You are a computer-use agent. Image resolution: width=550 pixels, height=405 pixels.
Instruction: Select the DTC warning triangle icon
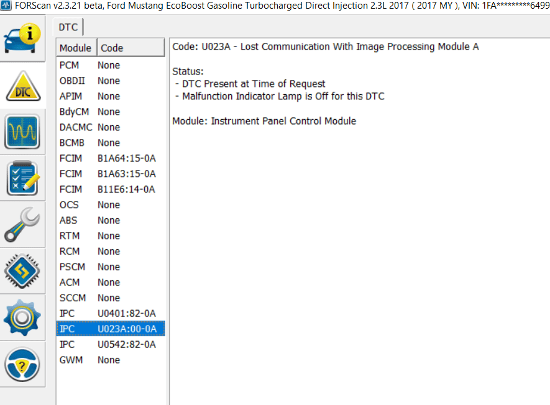22,86
